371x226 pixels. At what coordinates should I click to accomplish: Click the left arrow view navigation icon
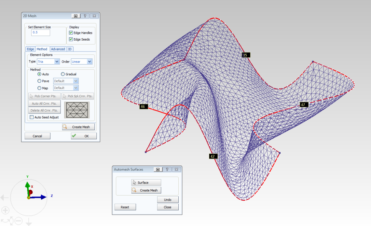click(4, 197)
